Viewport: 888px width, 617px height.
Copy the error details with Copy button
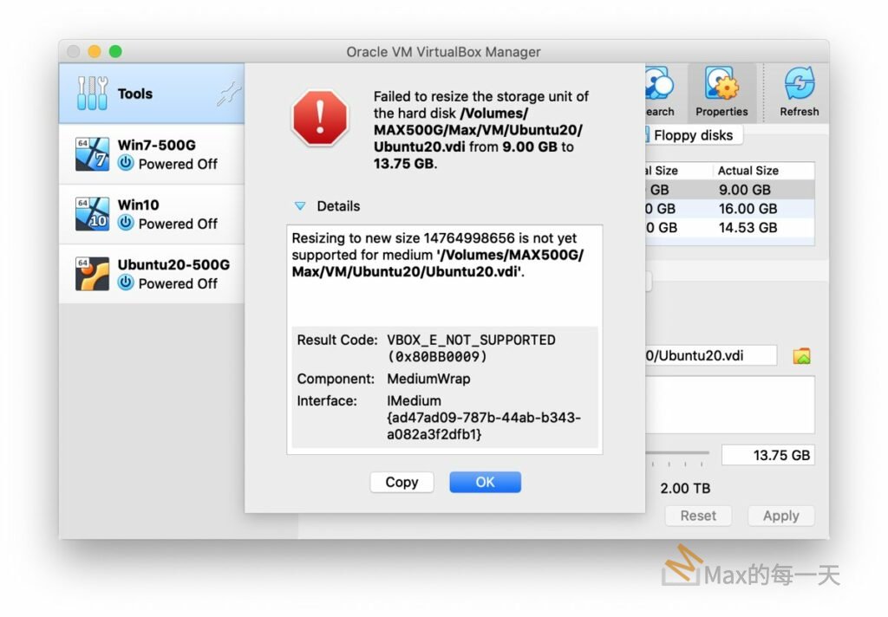(402, 482)
